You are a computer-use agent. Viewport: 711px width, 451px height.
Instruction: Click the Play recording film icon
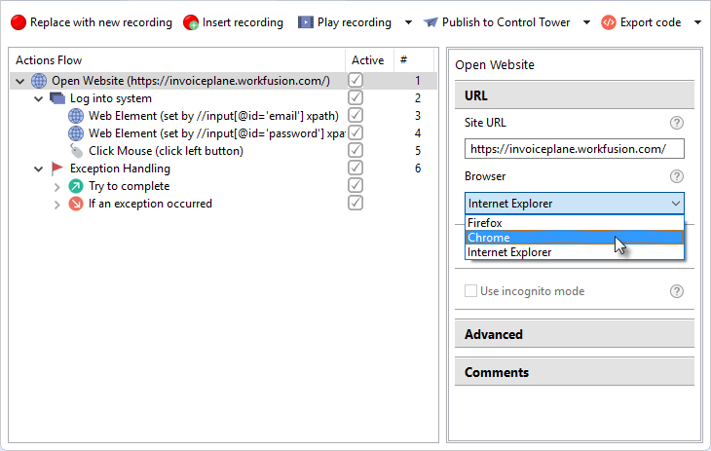(305, 22)
